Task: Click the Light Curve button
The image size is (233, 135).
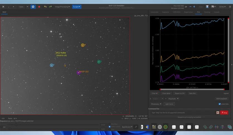Action: (169, 104)
